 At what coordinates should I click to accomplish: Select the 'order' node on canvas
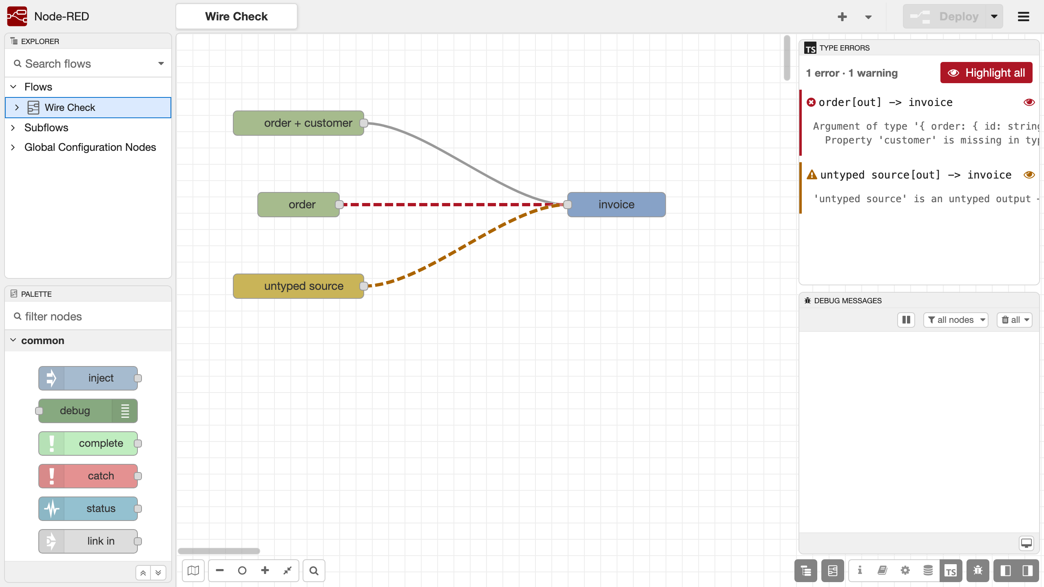(x=299, y=205)
